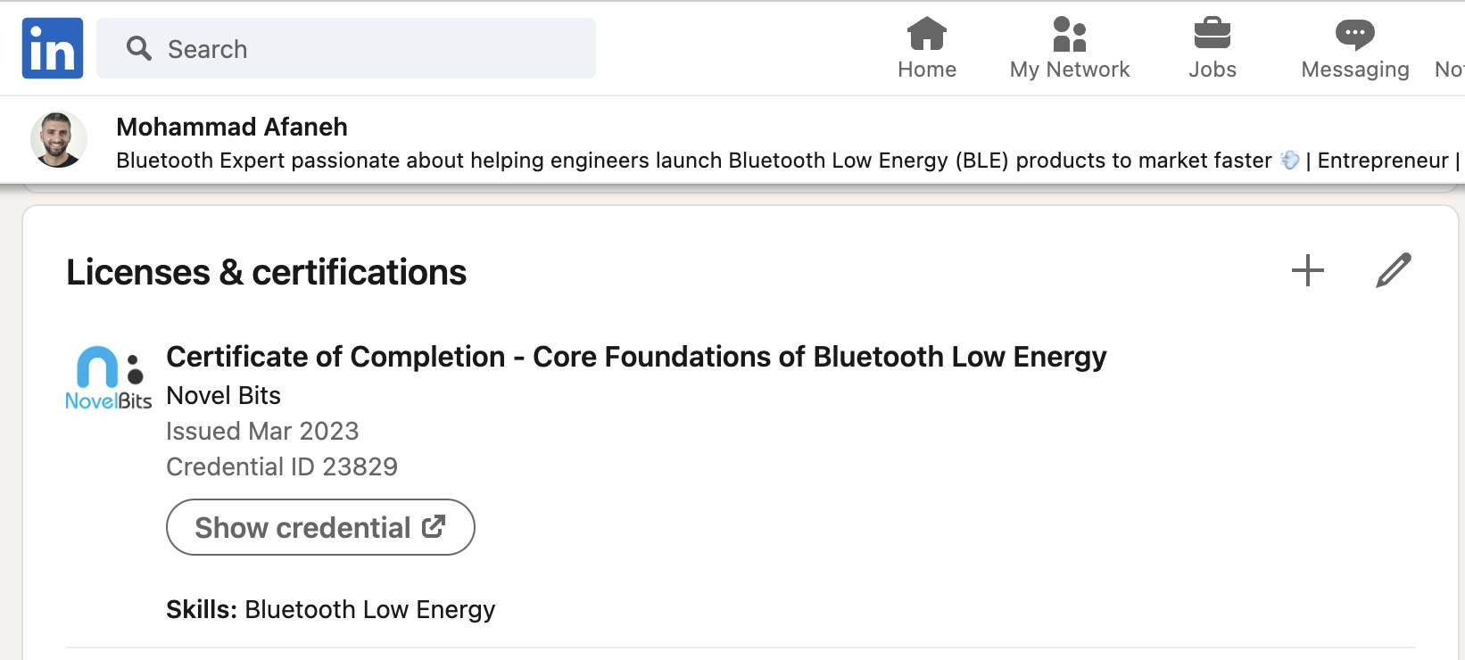Open My Network people icon
1465x660 pixels.
(x=1070, y=34)
